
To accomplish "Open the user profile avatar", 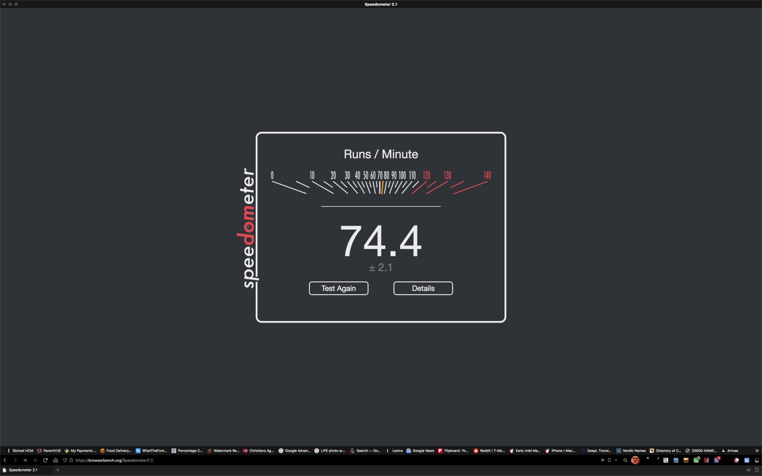I will tap(635, 460).
